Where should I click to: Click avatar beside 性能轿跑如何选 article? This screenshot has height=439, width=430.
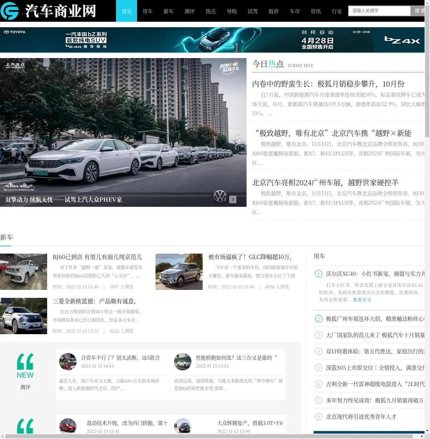[183, 361]
